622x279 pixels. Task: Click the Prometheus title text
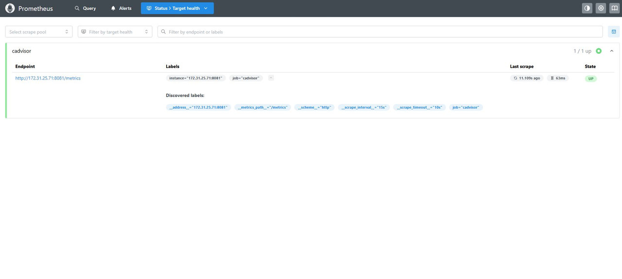[x=35, y=8]
